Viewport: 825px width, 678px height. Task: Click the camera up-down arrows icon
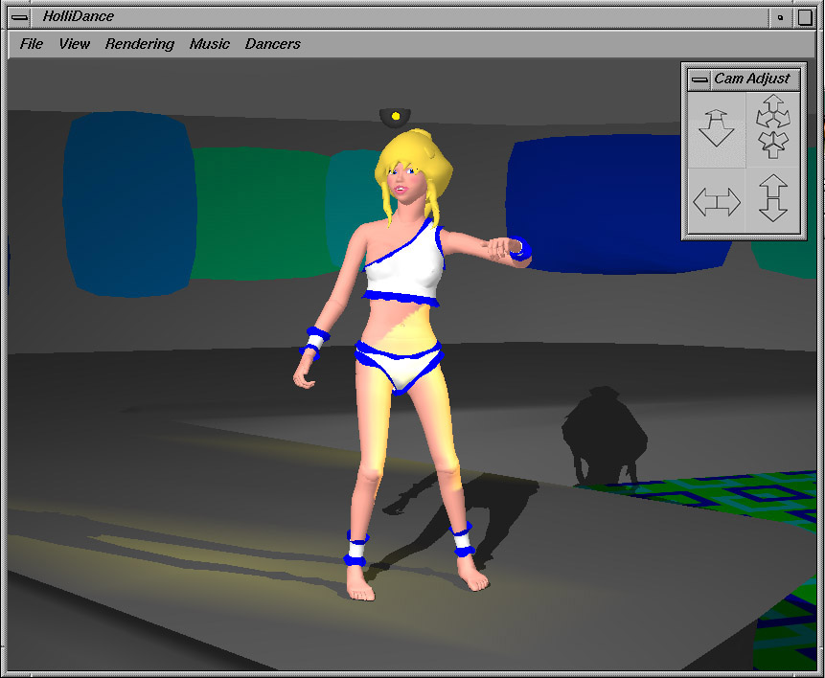pos(773,198)
